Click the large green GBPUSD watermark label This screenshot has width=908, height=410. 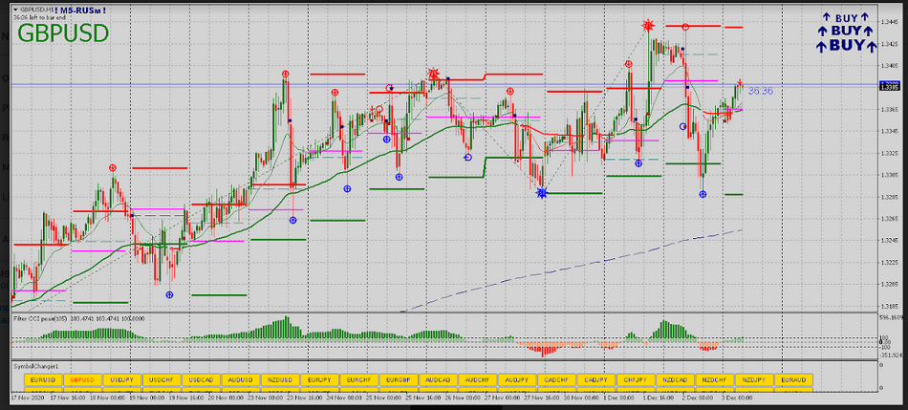coord(63,33)
